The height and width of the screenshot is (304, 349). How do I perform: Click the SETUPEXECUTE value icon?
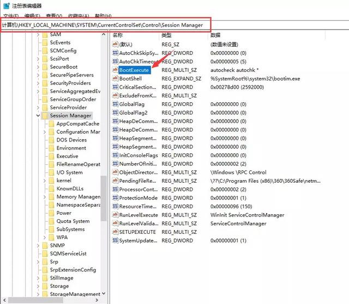click(115, 232)
